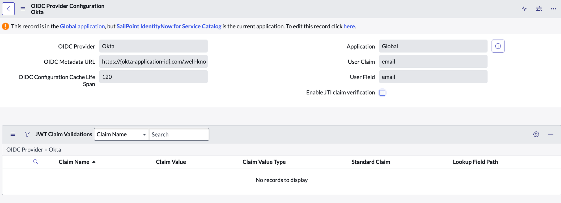
Task: Open the form context menu hamburger icon
Action: point(23,9)
